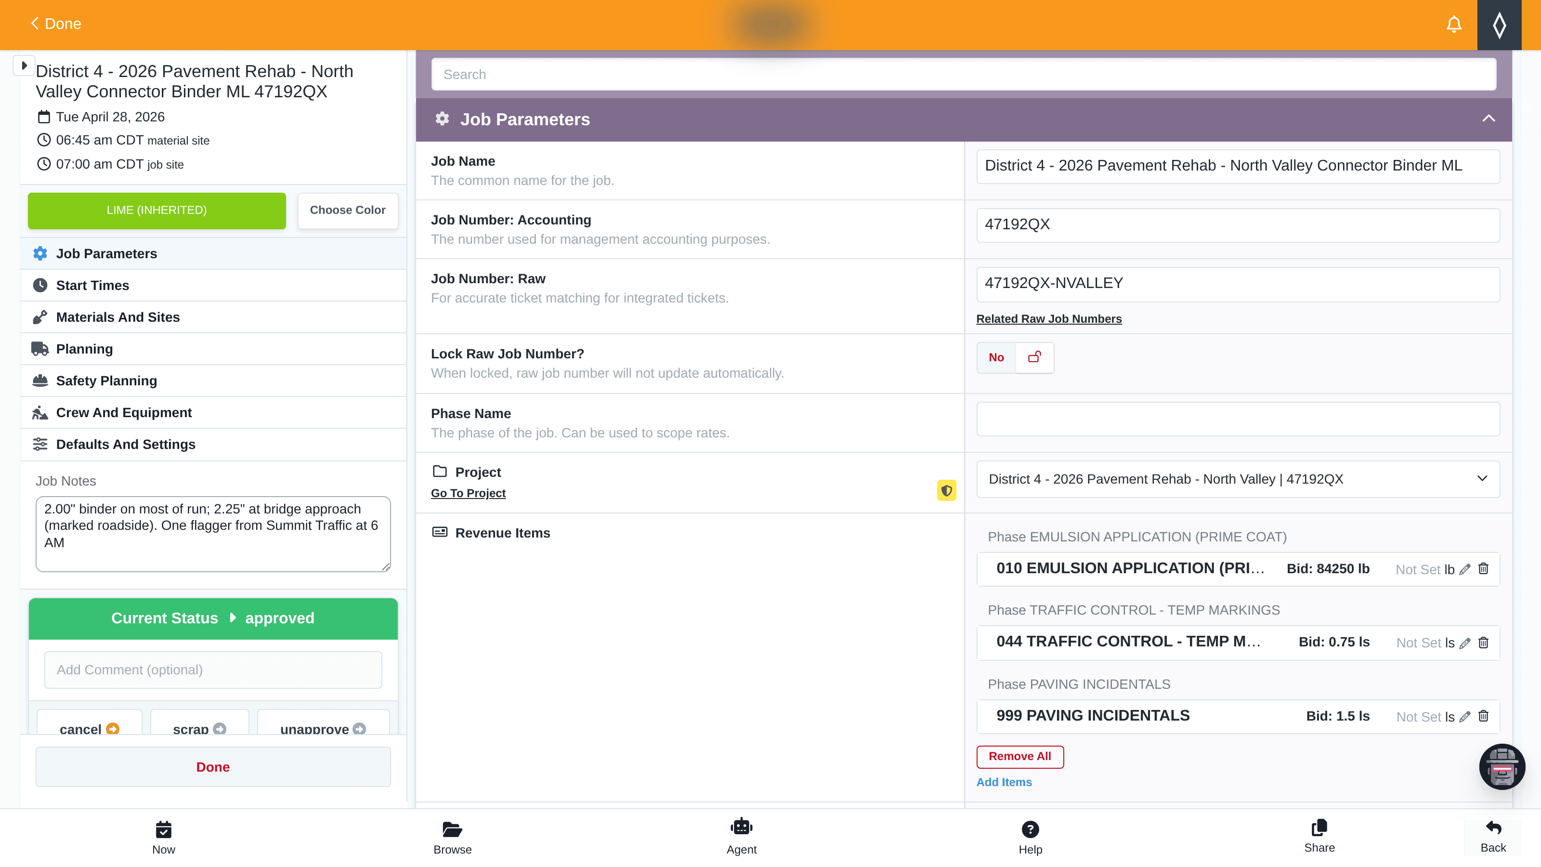Click the Job Parameters gear in sidebar

(40, 254)
